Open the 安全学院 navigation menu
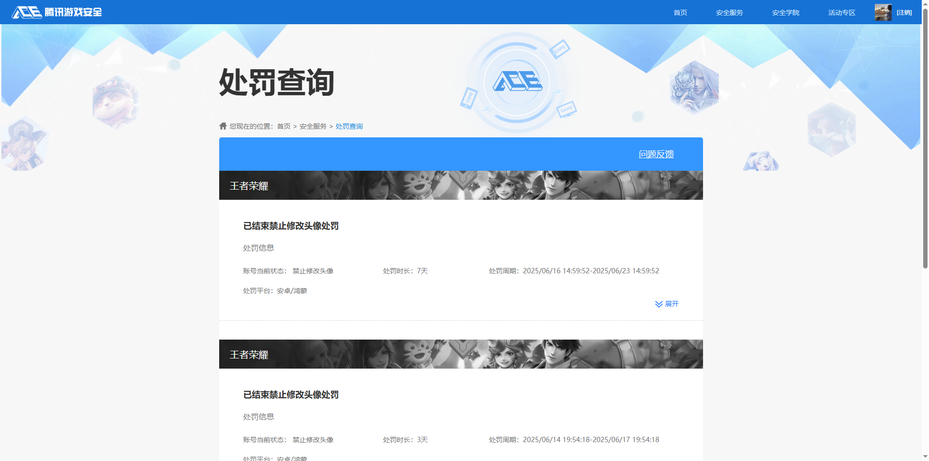This screenshot has height=461, width=929. (x=786, y=12)
